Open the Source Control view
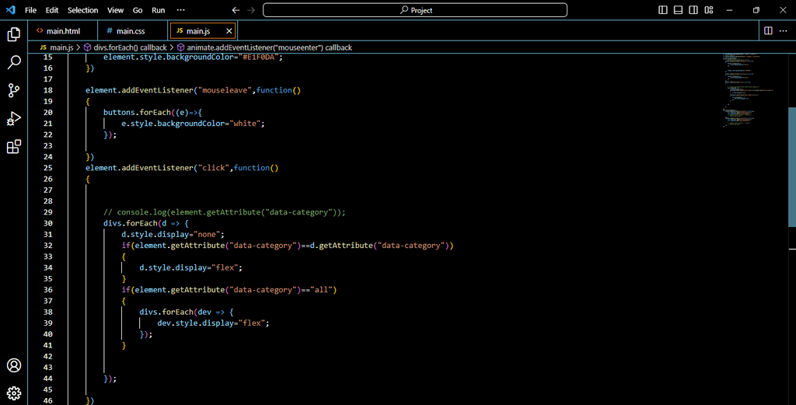 [14, 90]
